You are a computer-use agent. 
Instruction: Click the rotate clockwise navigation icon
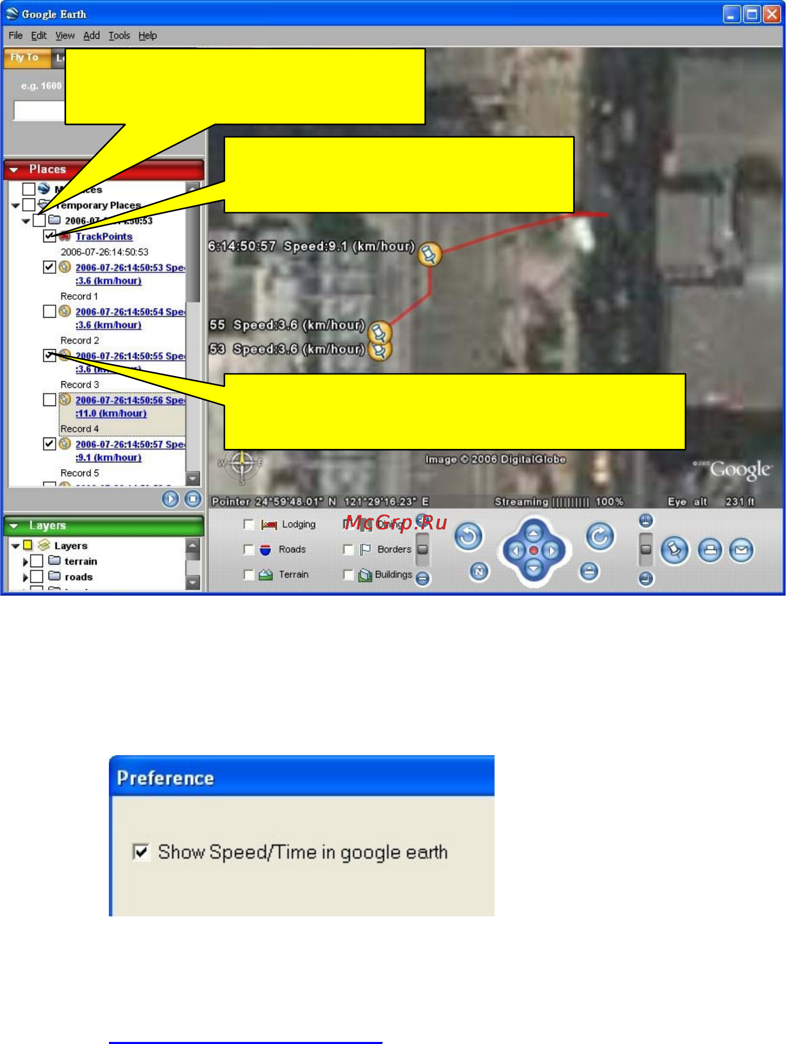pyautogui.click(x=600, y=536)
